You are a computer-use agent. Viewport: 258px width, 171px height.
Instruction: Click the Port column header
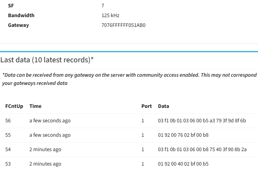click(x=146, y=106)
